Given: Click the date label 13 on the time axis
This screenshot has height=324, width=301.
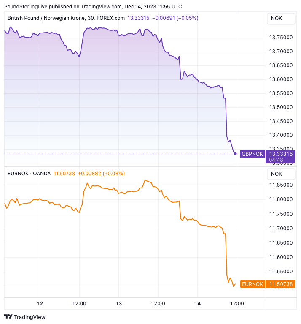Looking at the screenshot, I should click(x=118, y=303).
